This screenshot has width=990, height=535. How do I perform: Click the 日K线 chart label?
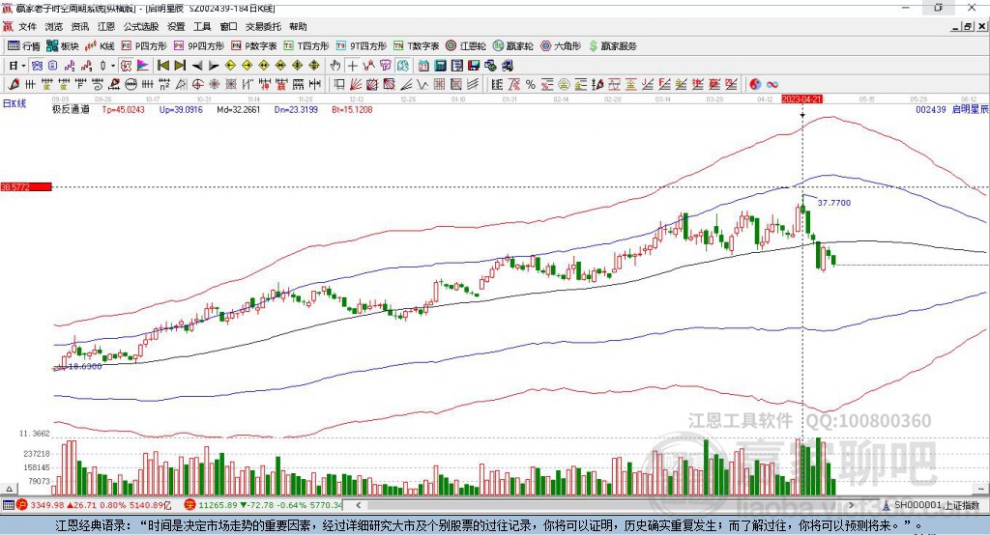tap(15, 103)
